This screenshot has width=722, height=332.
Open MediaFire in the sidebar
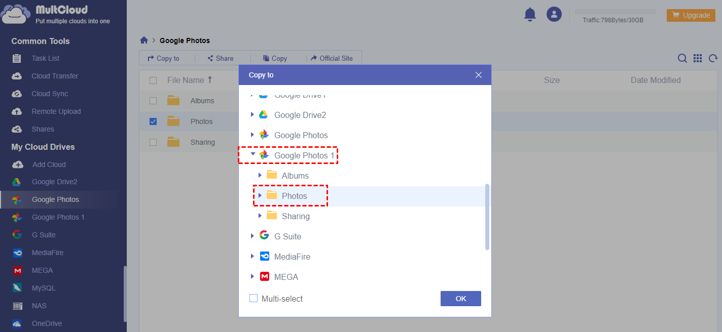(47, 253)
